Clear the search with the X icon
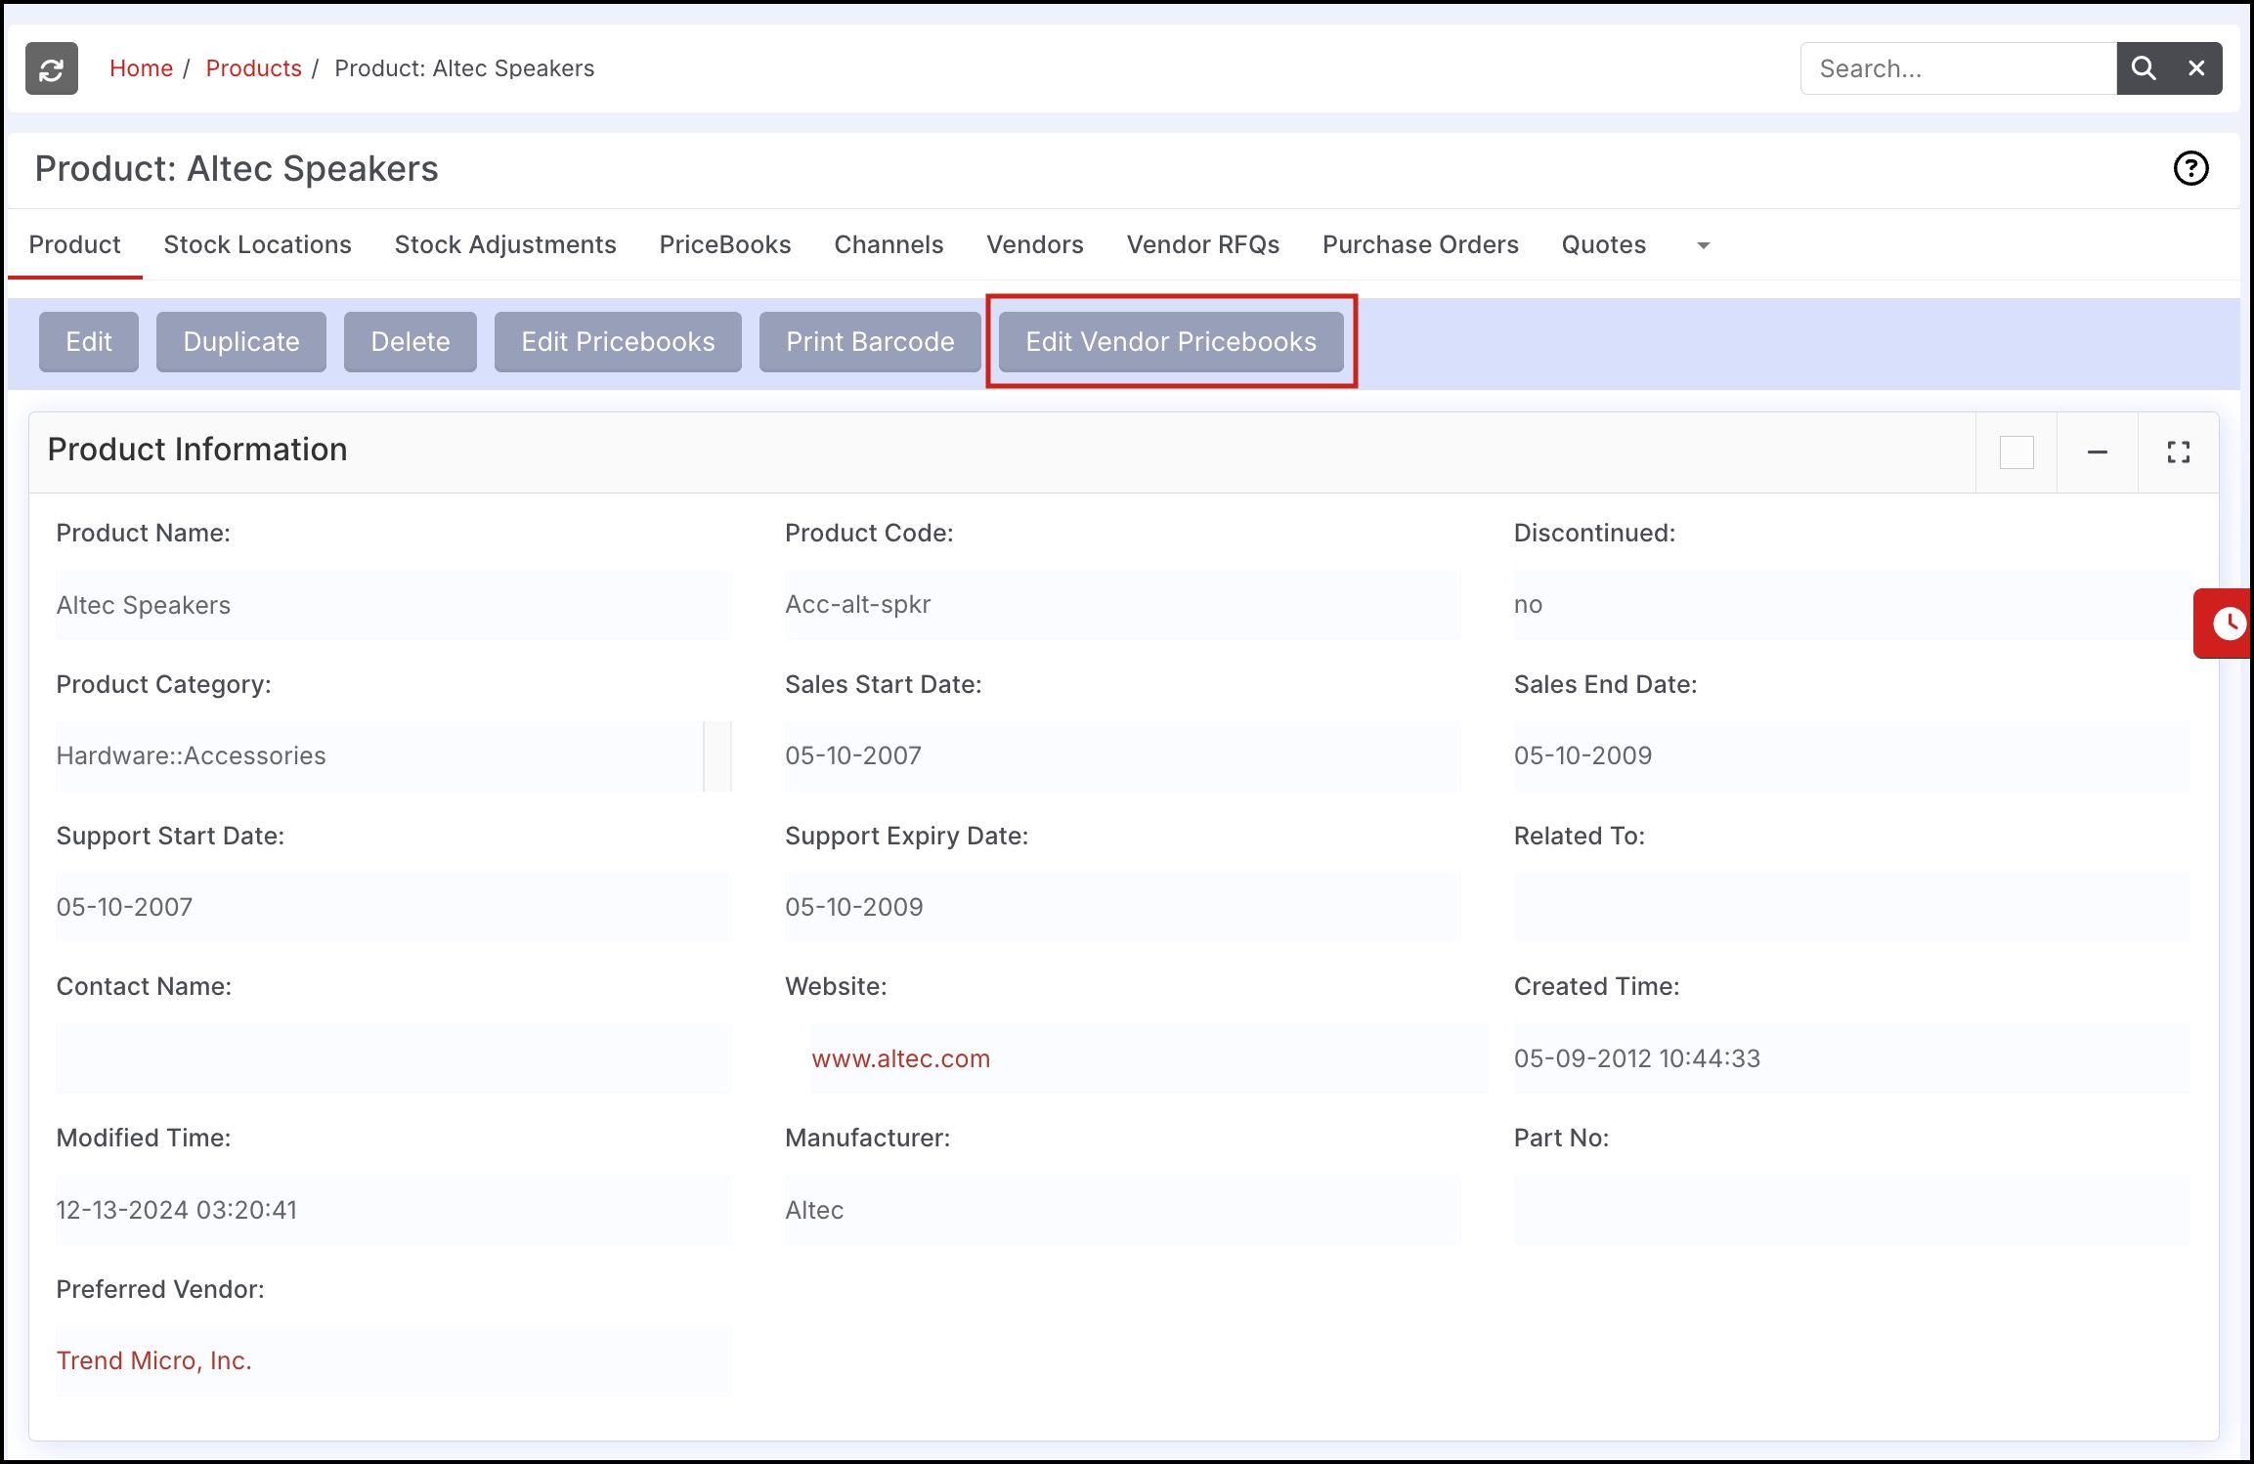Viewport: 2254px width, 1464px height. (2196, 68)
